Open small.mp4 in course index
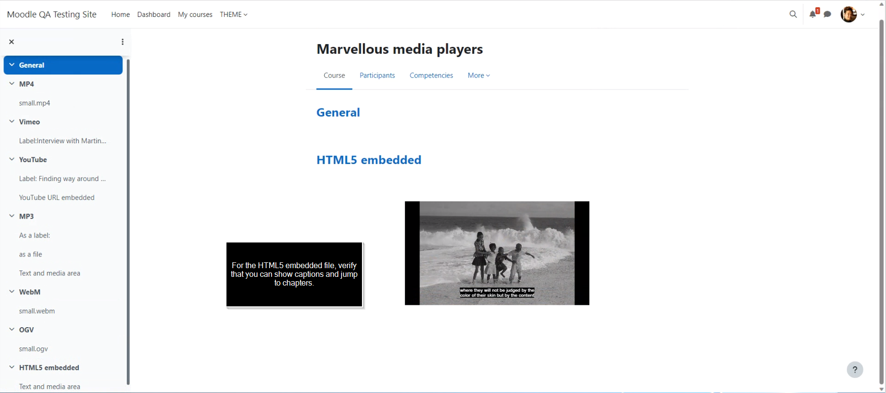This screenshot has height=393, width=886. [35, 103]
